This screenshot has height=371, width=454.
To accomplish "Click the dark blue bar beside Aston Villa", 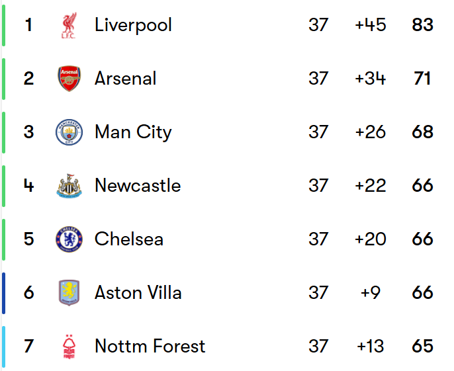I will [3, 293].
